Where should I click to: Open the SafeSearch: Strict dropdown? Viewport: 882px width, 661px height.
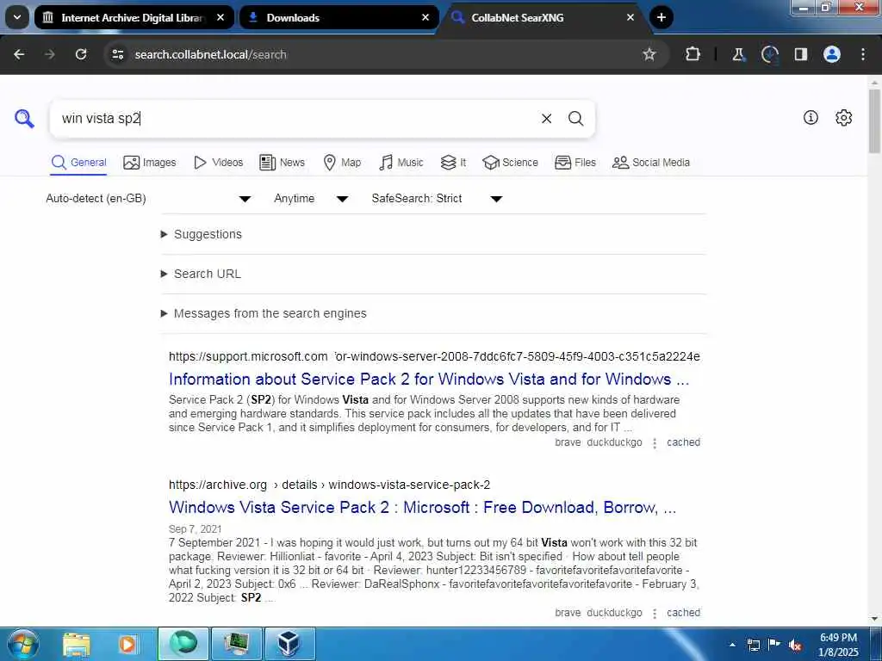437,199
